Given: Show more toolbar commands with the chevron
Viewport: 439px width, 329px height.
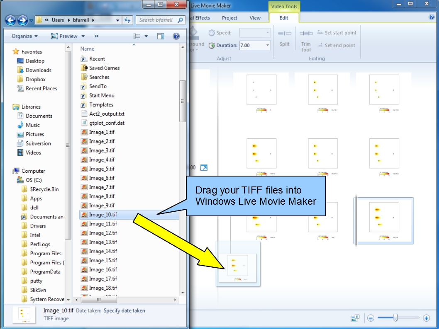Looking at the screenshot, I should [x=97, y=36].
